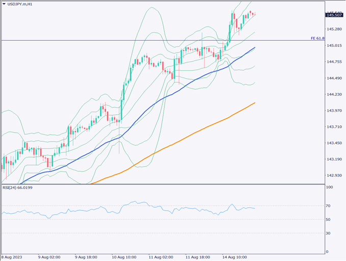
Task: Select the FE 61.8 Fibonacci label
Action: click(316, 38)
